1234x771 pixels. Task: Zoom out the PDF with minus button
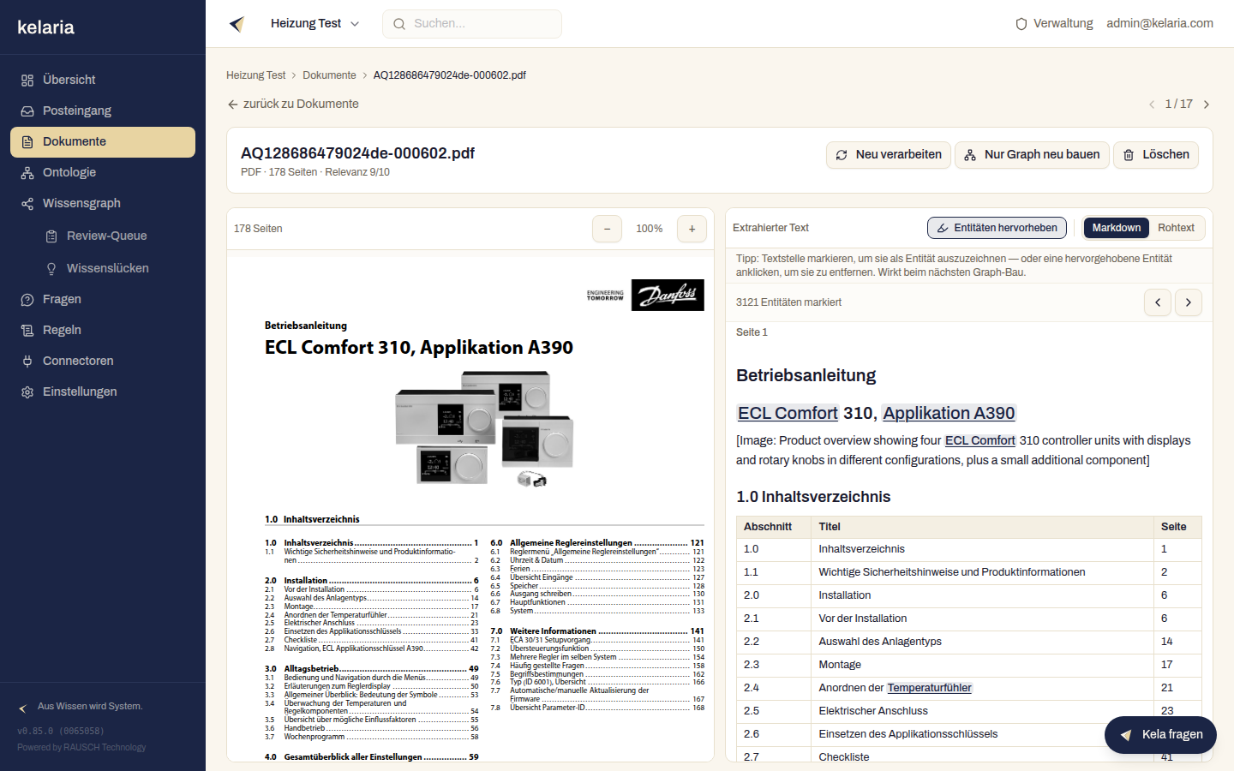coord(607,229)
